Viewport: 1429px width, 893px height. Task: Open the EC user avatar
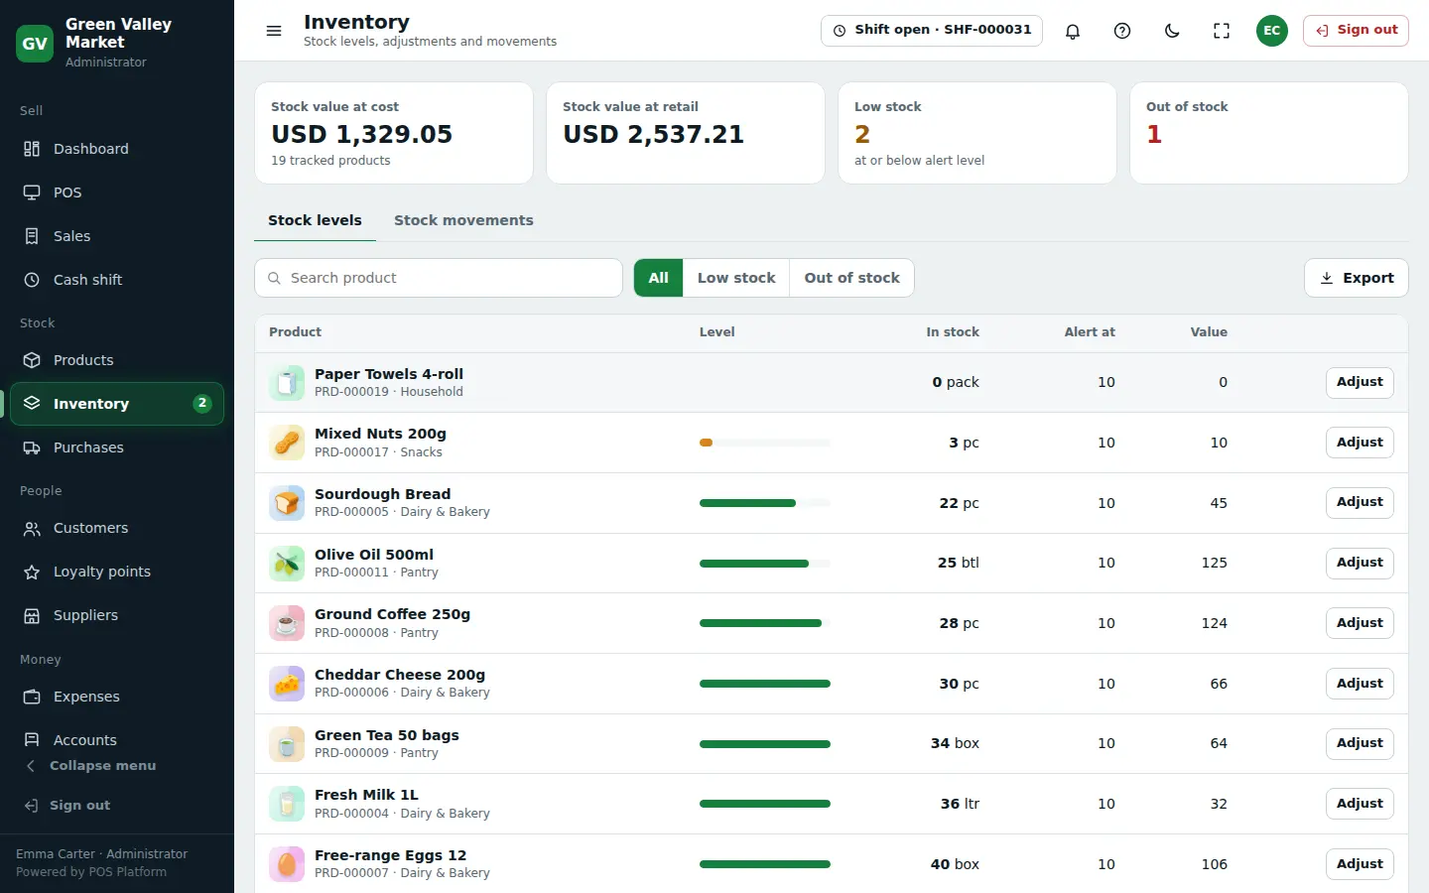pyautogui.click(x=1271, y=31)
